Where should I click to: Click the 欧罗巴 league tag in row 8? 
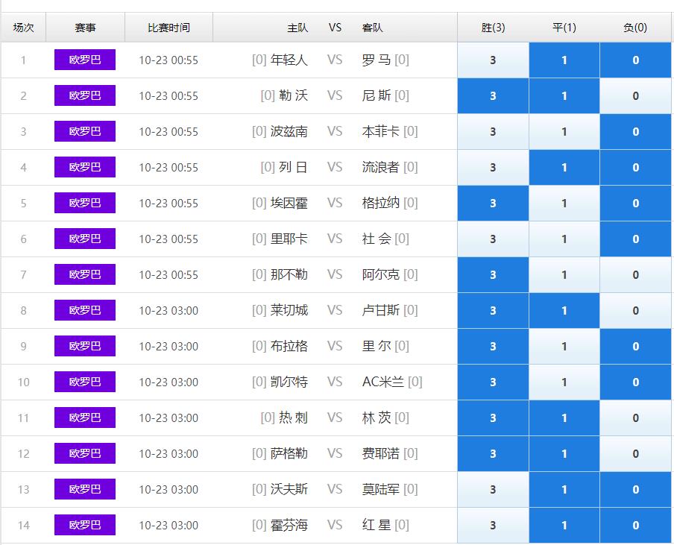pyautogui.click(x=85, y=310)
